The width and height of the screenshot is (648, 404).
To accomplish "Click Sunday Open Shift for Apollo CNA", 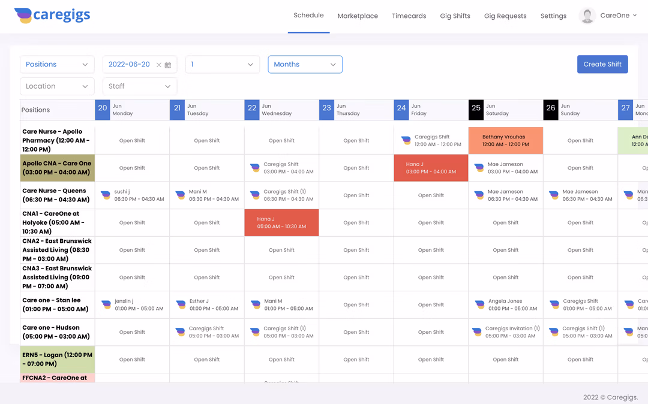I will [x=580, y=168].
